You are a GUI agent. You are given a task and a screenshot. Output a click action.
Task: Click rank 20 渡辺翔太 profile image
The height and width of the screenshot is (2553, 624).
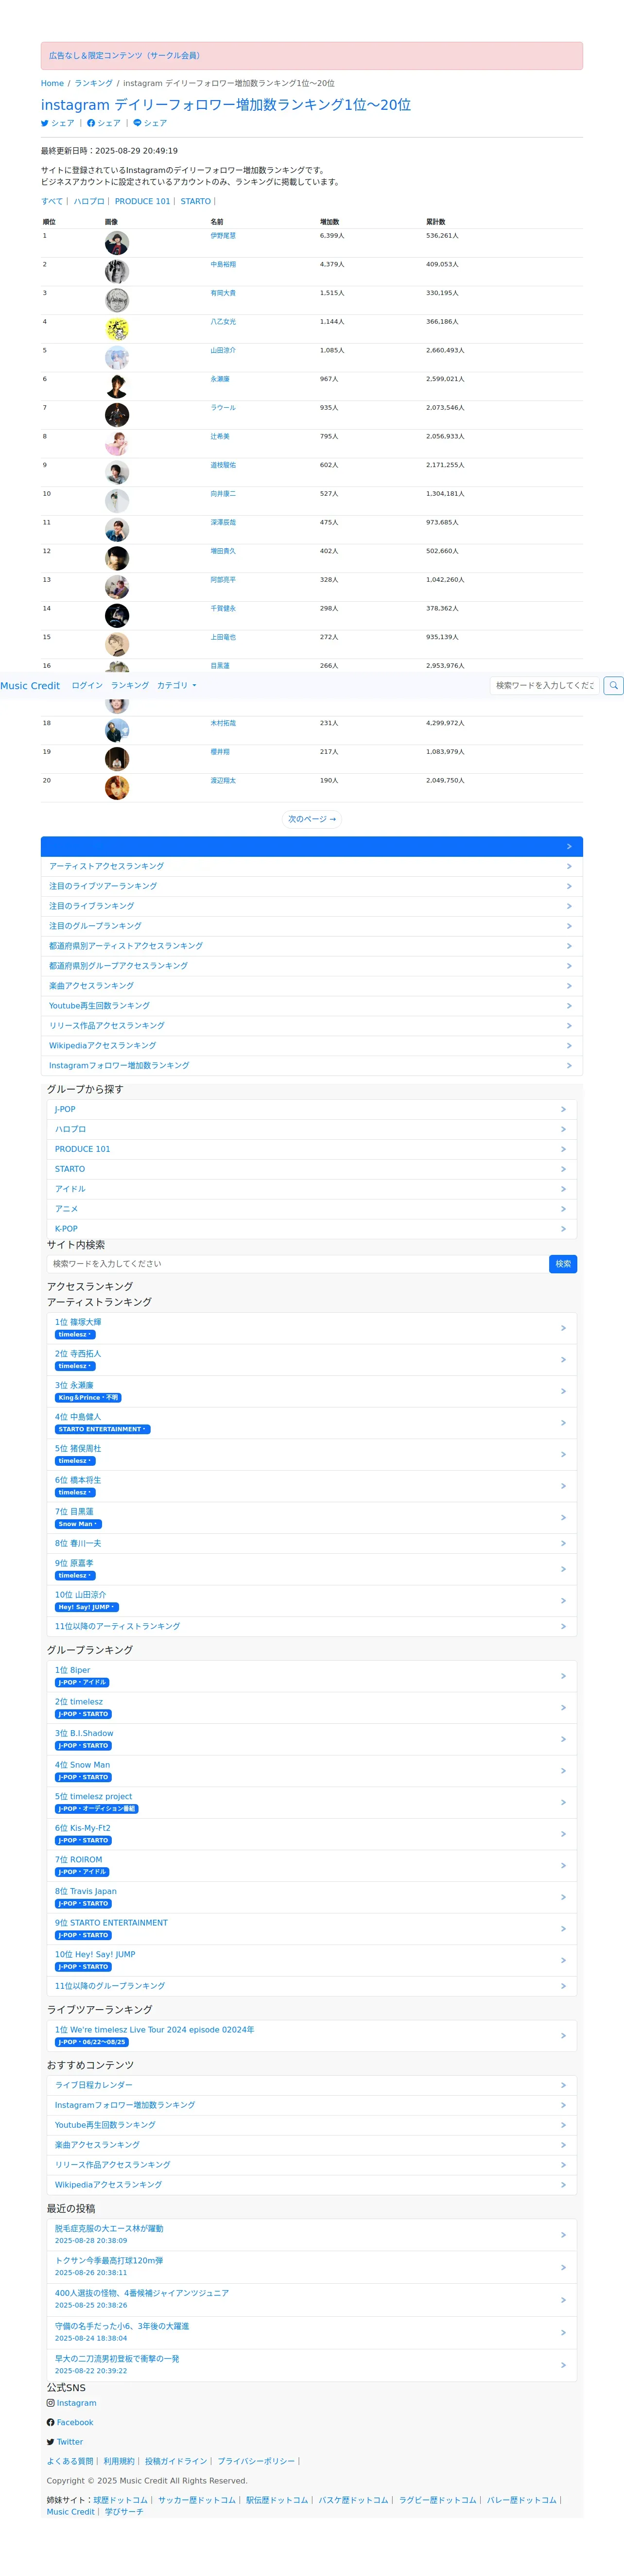tap(117, 788)
